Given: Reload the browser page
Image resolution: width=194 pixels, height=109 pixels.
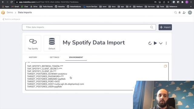Looking at the screenshot, I should [12, 2].
